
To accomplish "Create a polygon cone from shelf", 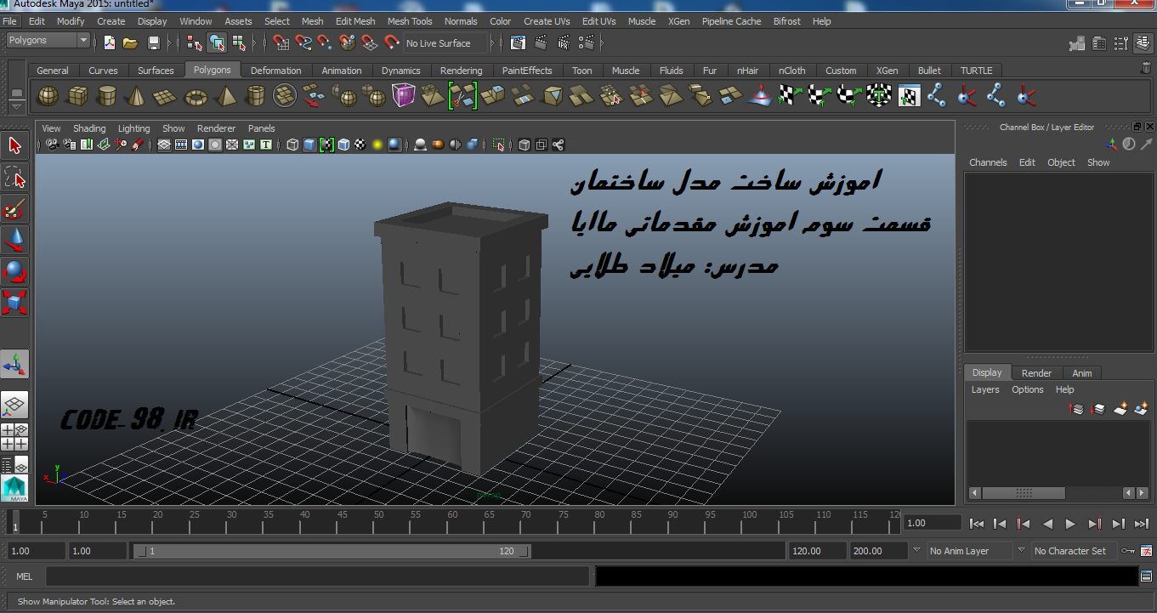I will pyautogui.click(x=135, y=96).
